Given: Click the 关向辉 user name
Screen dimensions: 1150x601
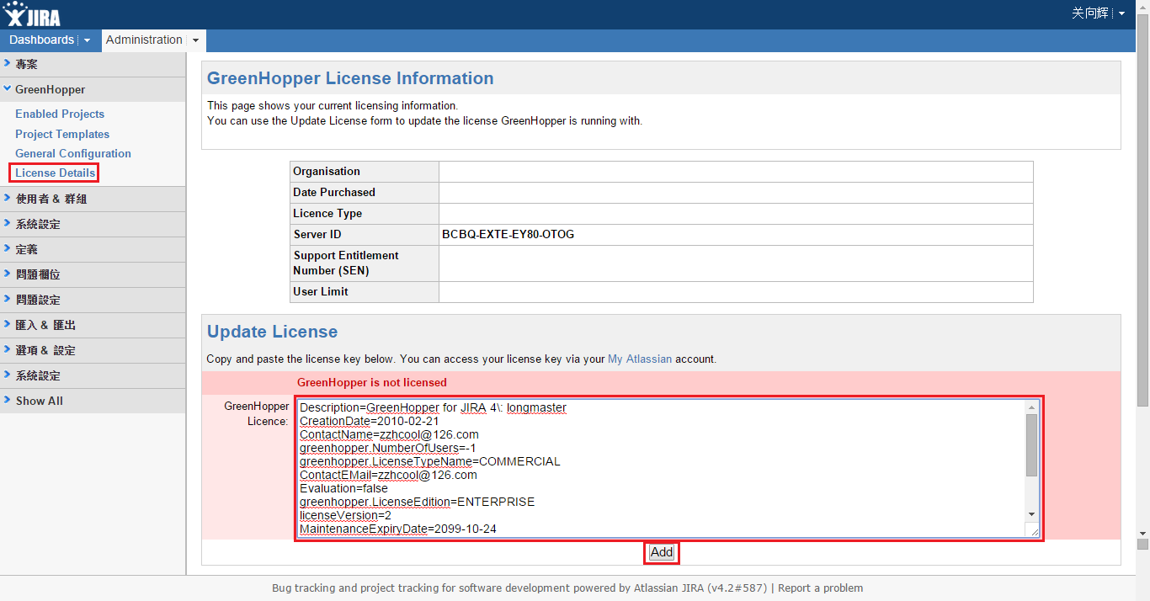Looking at the screenshot, I should (1090, 13).
